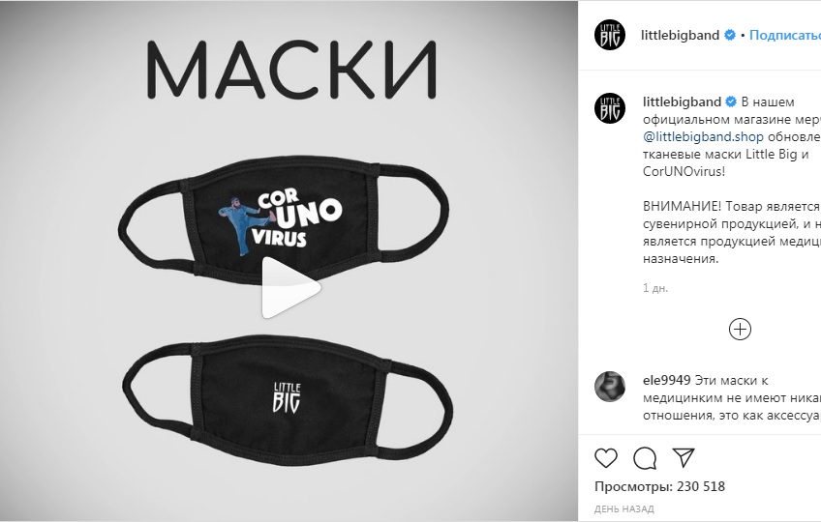This screenshot has height=522, width=821.
Task: Click the view count 'Просмотры: 230 518'
Action: click(x=659, y=486)
